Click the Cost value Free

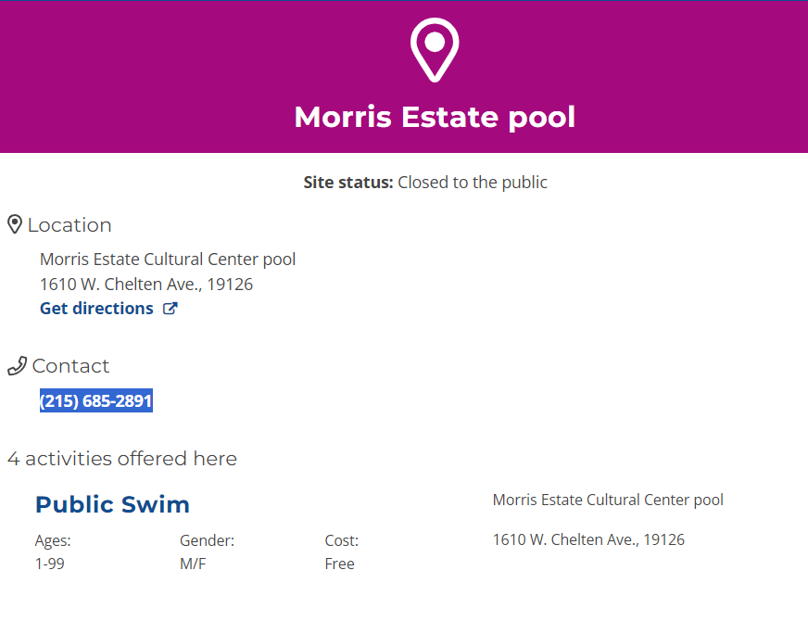click(339, 564)
